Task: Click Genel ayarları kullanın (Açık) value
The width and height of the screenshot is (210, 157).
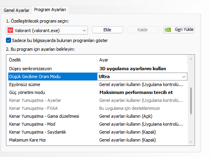Action: pos(126,116)
